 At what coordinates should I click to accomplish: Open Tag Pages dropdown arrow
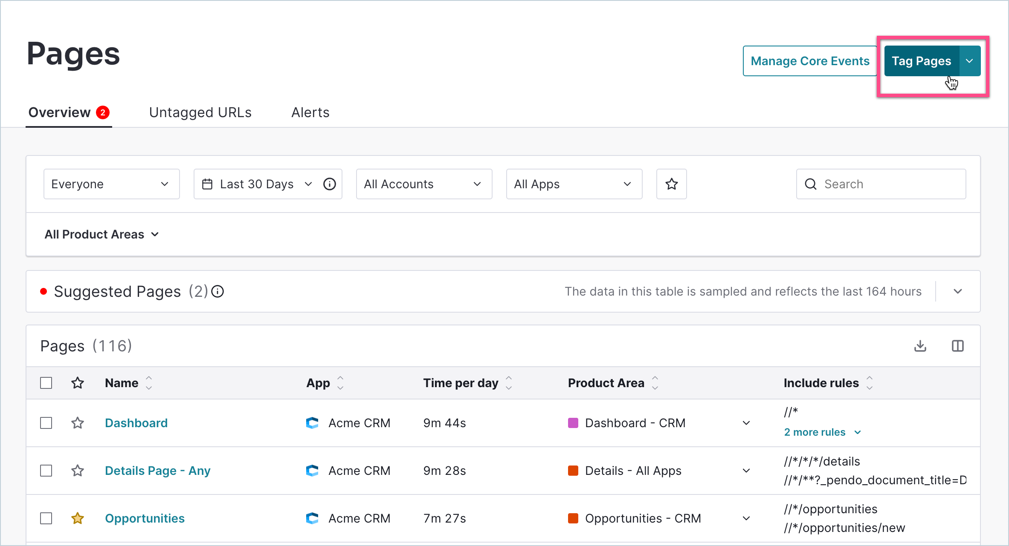point(970,61)
